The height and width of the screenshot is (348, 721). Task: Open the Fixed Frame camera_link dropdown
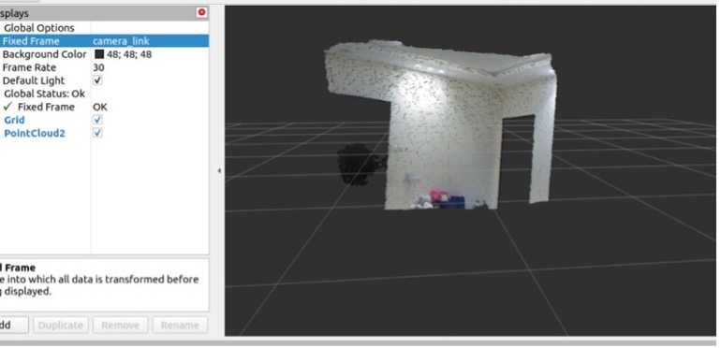[150, 41]
